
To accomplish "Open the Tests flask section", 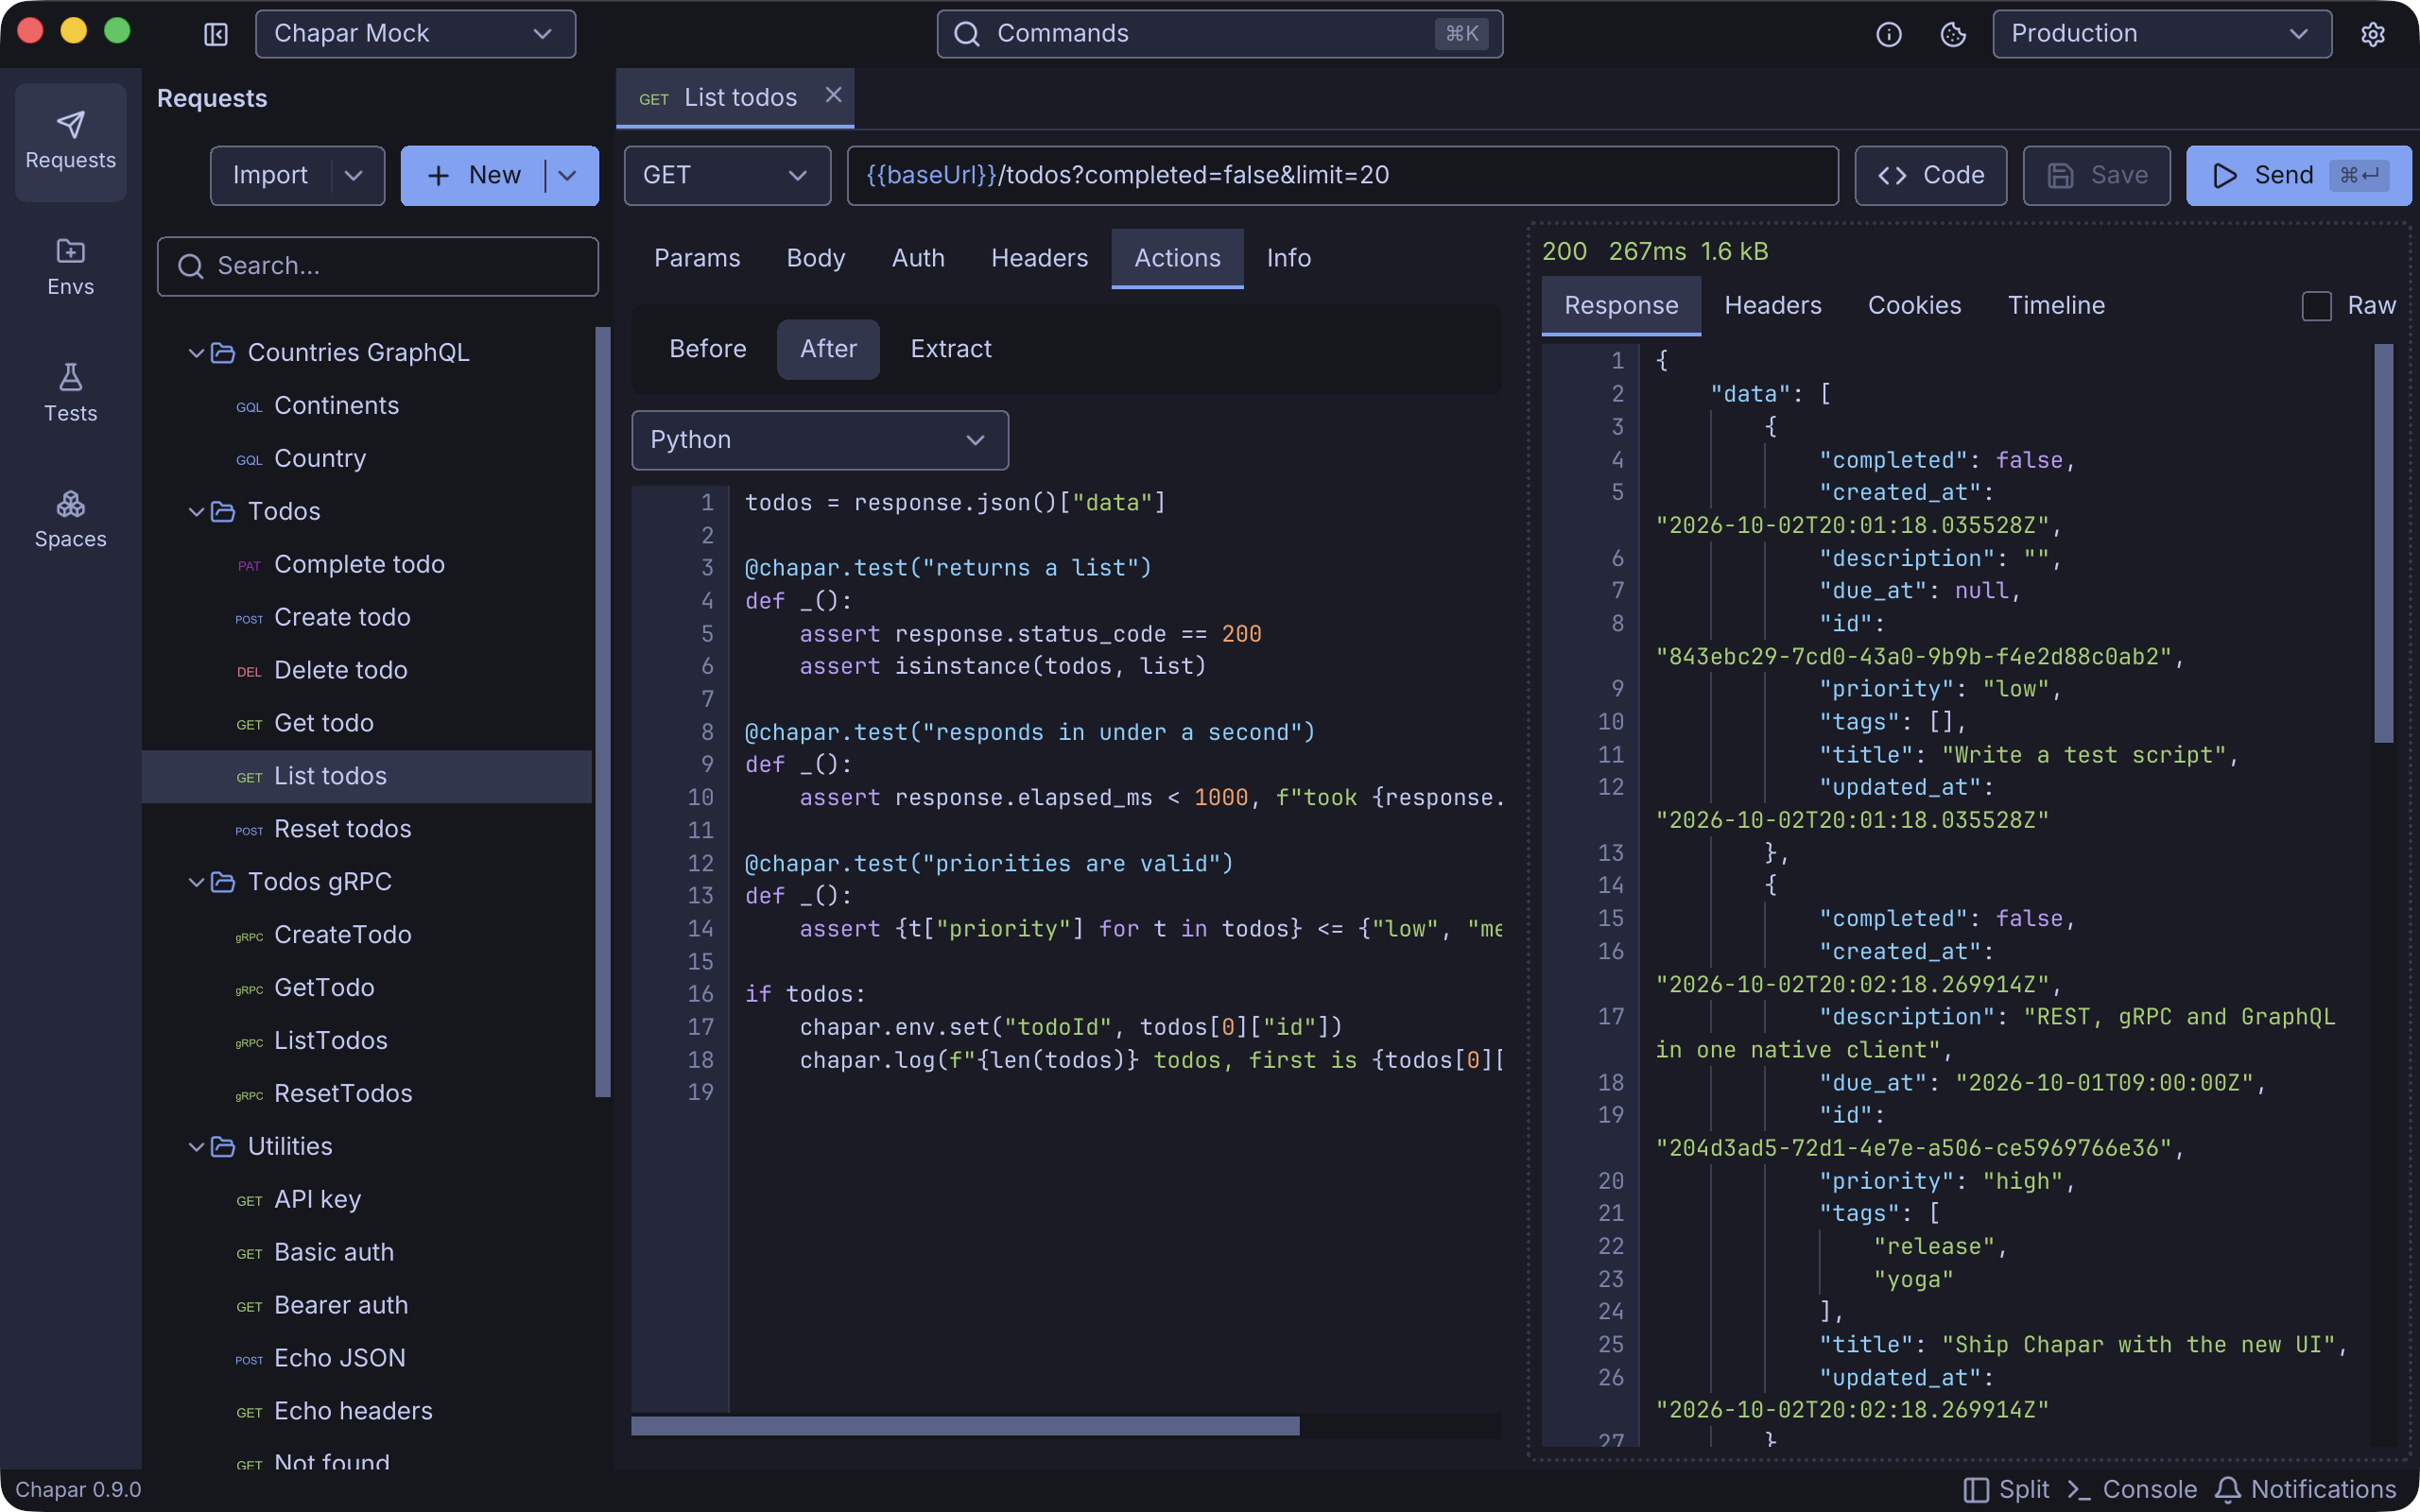I will 70,393.
